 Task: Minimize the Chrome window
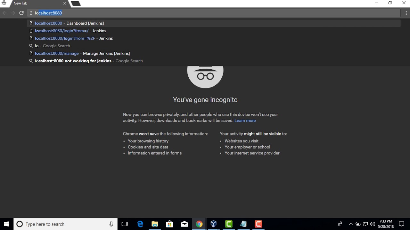[376, 3]
